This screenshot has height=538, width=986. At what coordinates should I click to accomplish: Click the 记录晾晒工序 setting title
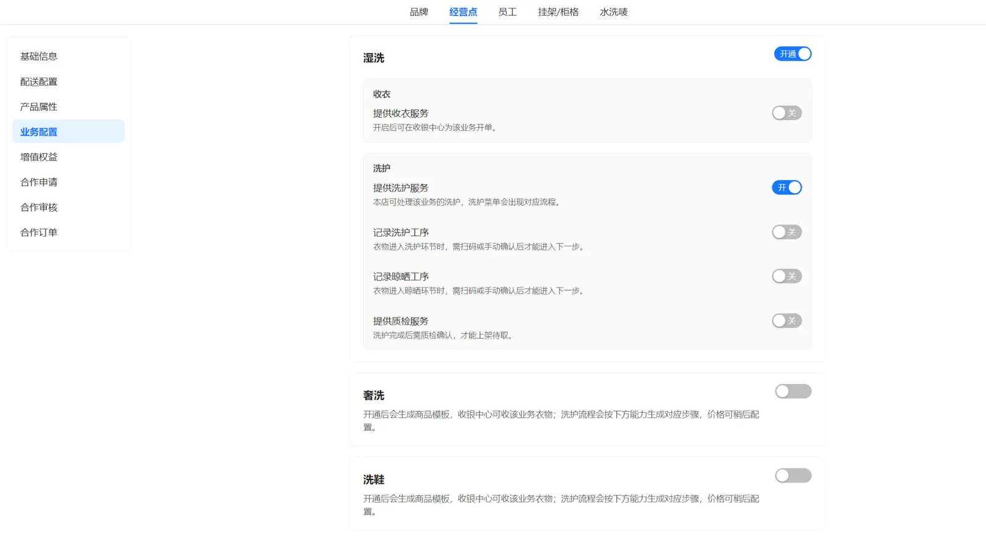pos(401,277)
